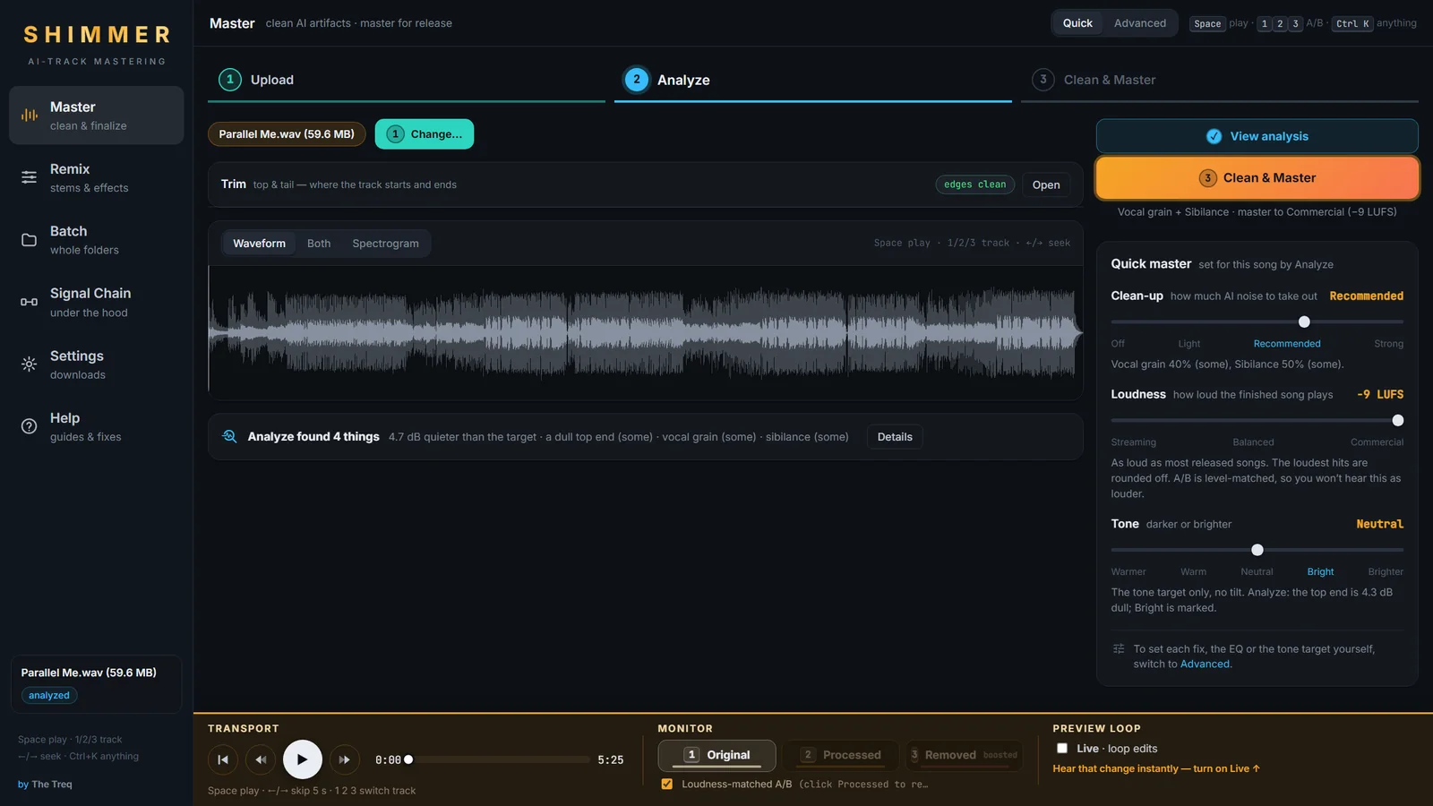Image resolution: width=1433 pixels, height=806 pixels.
Task: Click the Settings gear icon
Action: click(x=30, y=364)
